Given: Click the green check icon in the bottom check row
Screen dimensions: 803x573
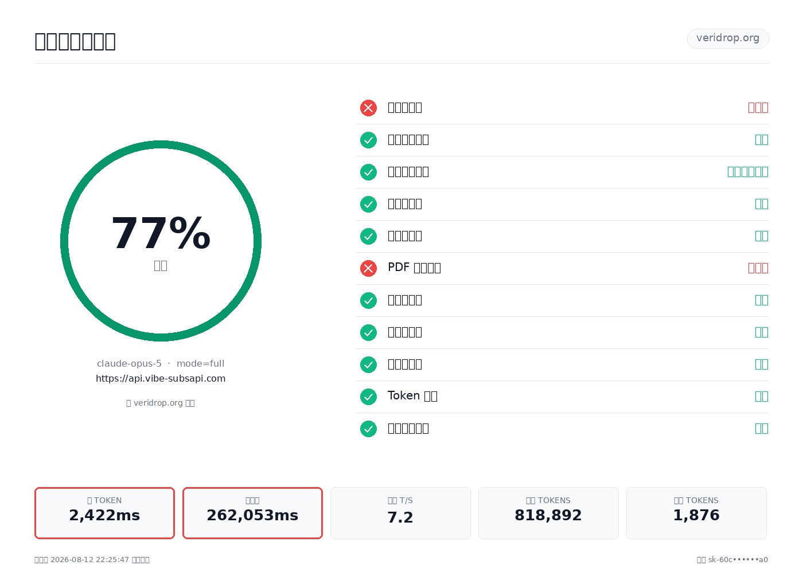Looking at the screenshot, I should pos(368,429).
